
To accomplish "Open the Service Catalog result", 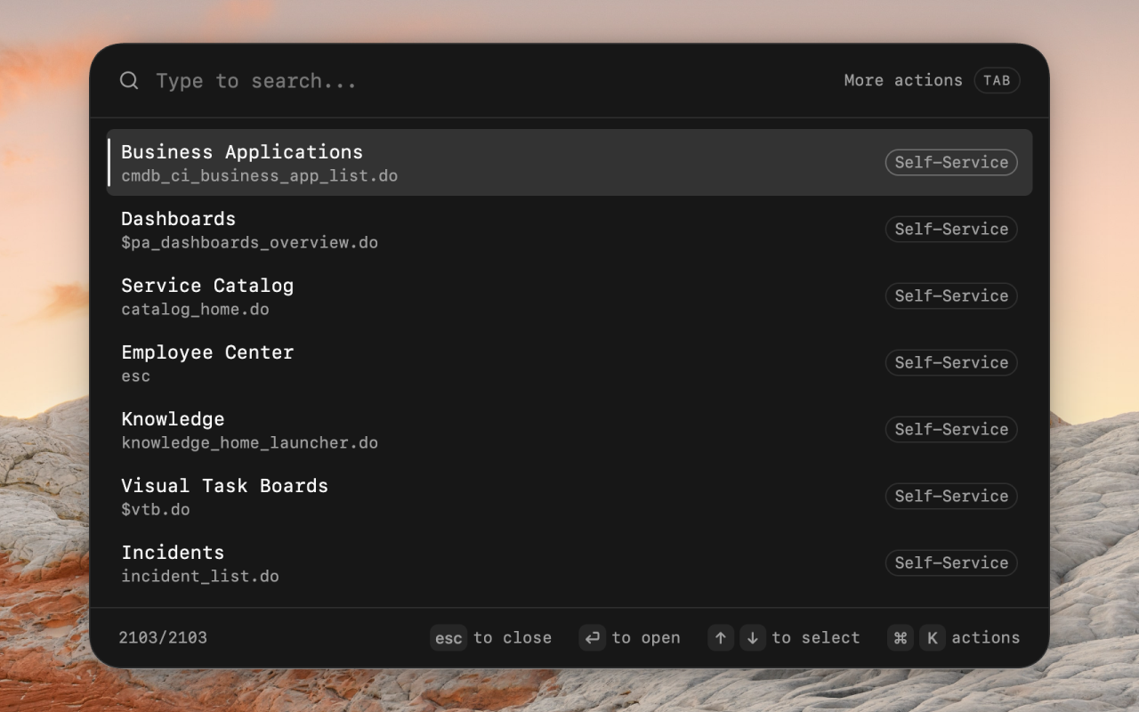I will tap(569, 295).
